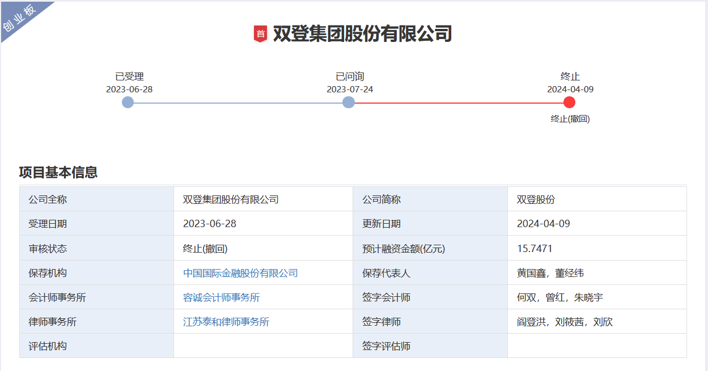
Task: Click the 更新日期 value 2024-04-09 in the table
Action: (x=543, y=224)
